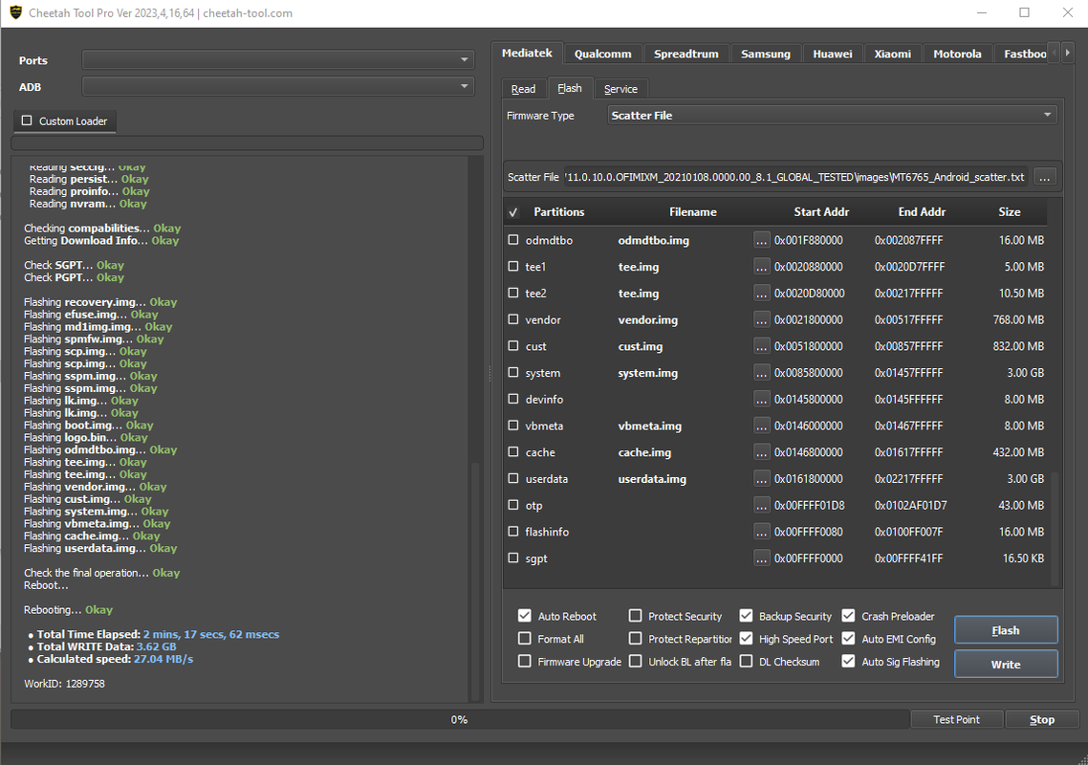1088x765 pixels.
Task: Enable the Custom Loader checkbox
Action: point(27,120)
